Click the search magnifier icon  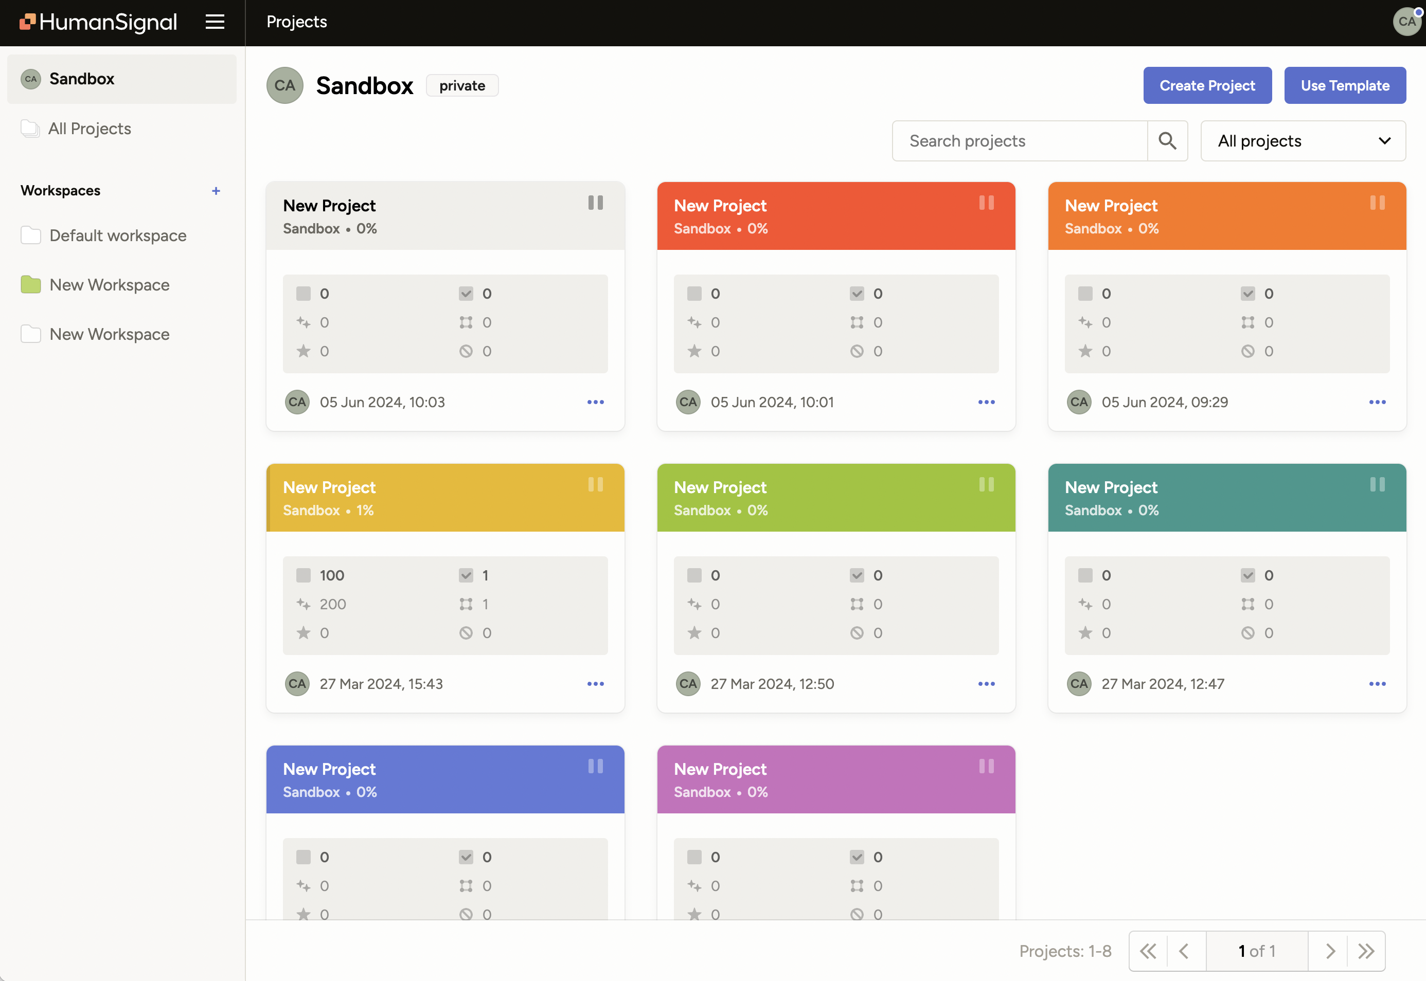(x=1168, y=141)
